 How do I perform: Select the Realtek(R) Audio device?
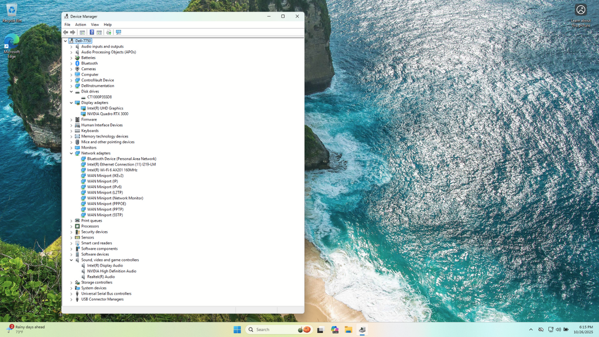[101, 277]
